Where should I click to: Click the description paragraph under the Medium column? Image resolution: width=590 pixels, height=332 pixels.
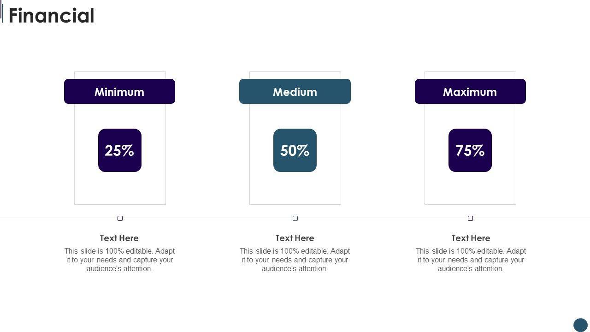[295, 260]
